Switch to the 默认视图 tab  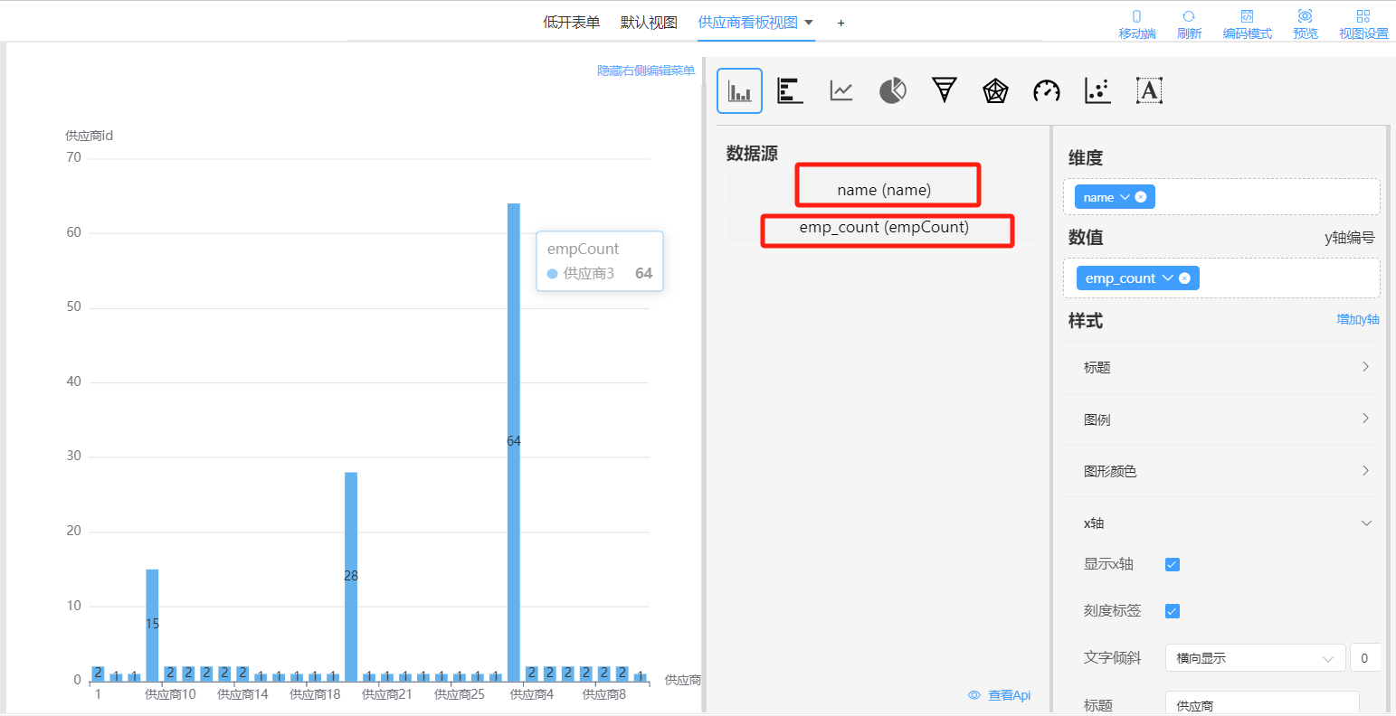[649, 23]
